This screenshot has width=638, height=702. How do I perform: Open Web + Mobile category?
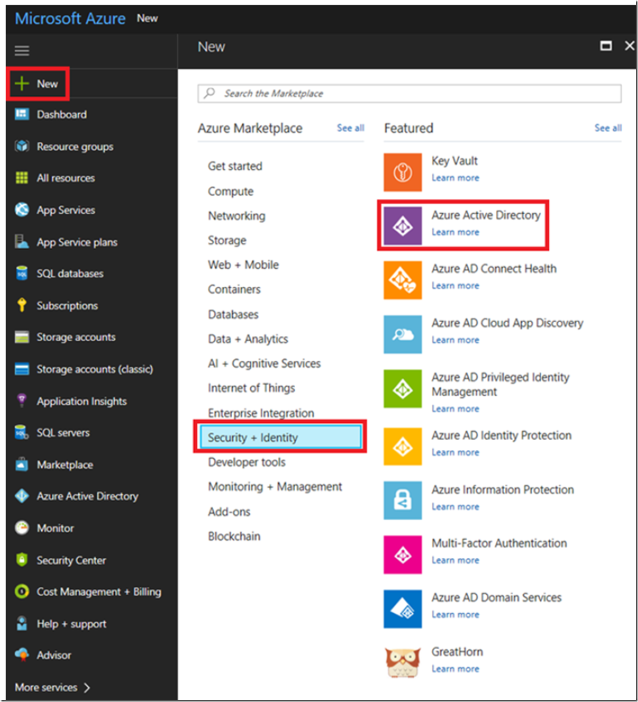(243, 265)
